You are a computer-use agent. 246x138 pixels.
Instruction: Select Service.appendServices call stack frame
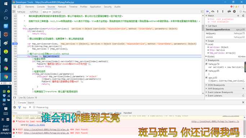tap(225, 29)
